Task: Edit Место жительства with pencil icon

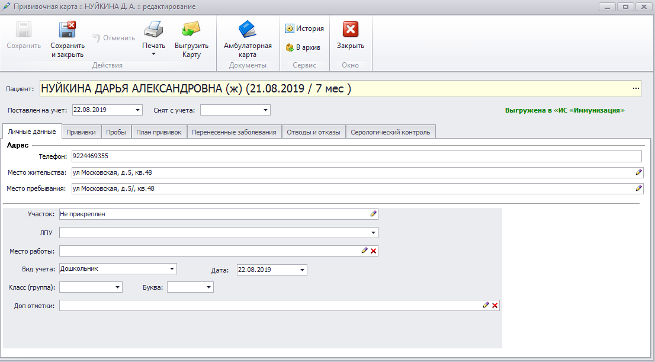Action: pyautogui.click(x=638, y=172)
